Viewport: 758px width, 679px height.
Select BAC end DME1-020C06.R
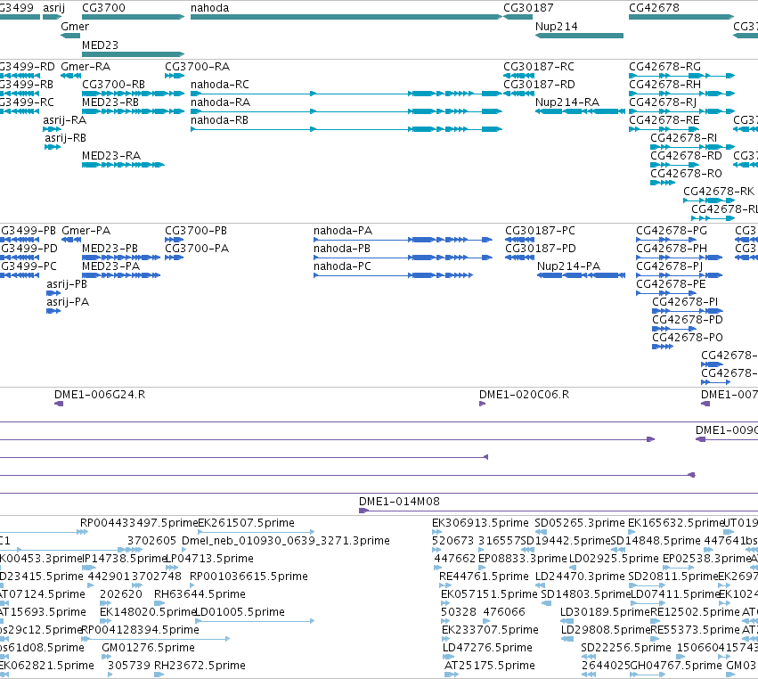tap(482, 404)
